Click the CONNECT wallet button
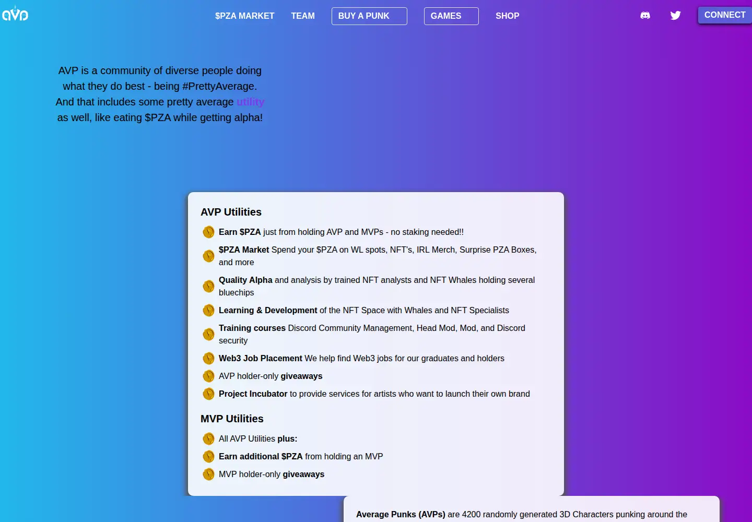 pos(725,15)
